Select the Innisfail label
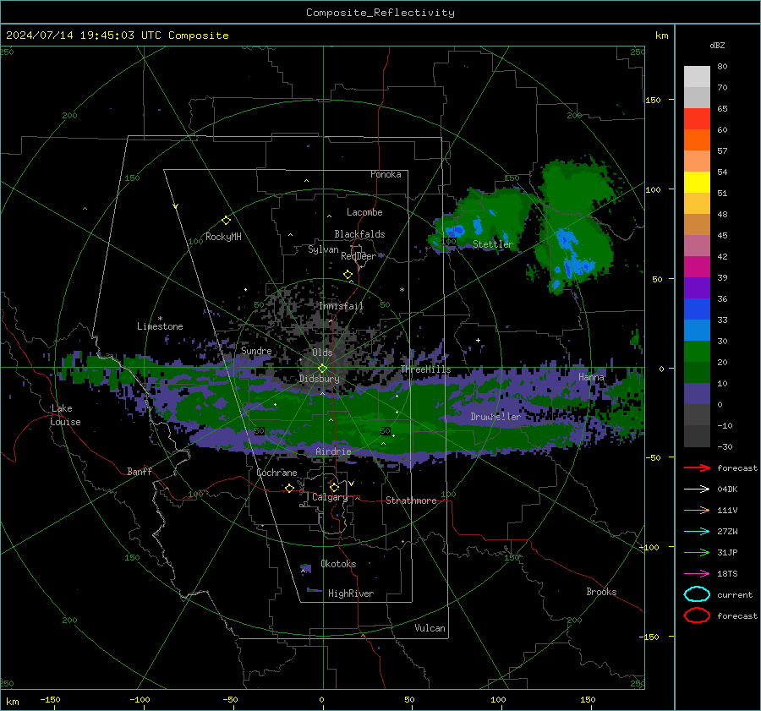Viewport: 761px width, 711px height. pyautogui.click(x=341, y=306)
